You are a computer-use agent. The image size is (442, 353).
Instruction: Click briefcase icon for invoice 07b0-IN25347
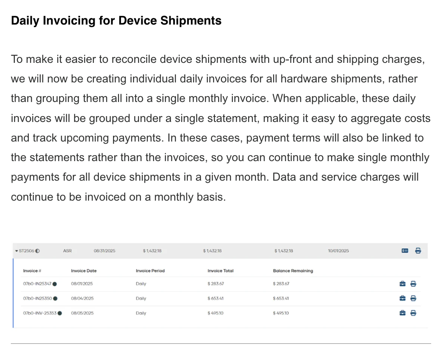pyautogui.click(x=402, y=284)
